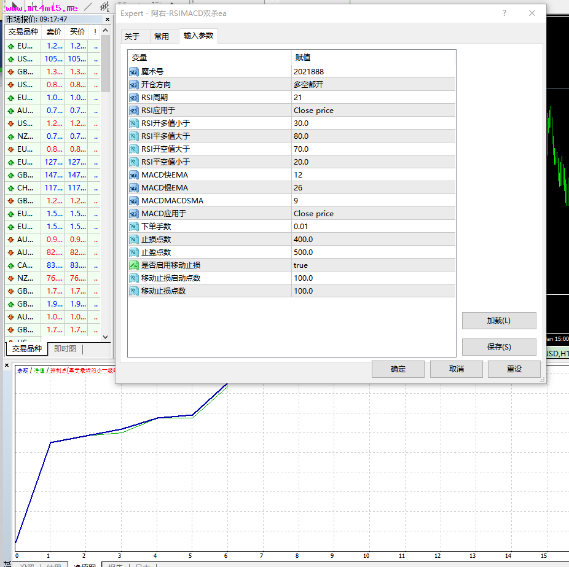This screenshot has height=567, width=569.
Task: Click the green up arrow of CH... symbol
Action: pyautogui.click(x=11, y=188)
